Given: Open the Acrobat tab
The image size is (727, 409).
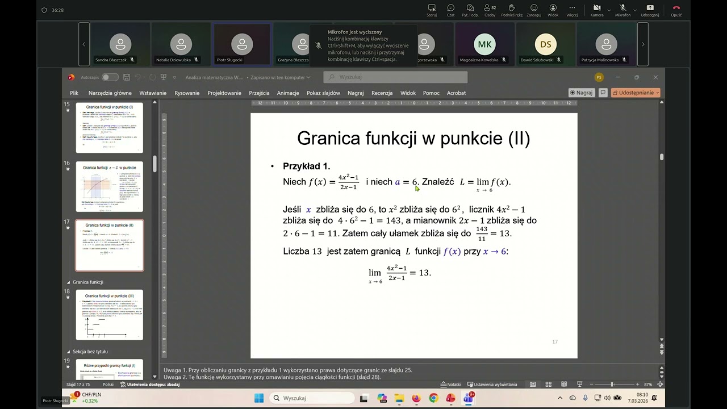Looking at the screenshot, I should [x=456, y=93].
